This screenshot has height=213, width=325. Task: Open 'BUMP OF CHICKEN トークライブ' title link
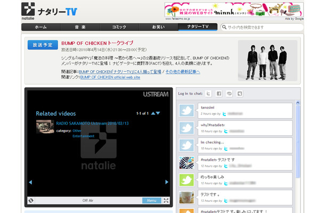pyautogui.click(x=97, y=43)
